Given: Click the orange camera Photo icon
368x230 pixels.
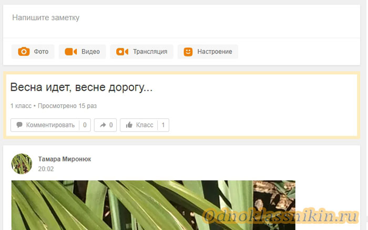Looking at the screenshot, I should tap(24, 51).
